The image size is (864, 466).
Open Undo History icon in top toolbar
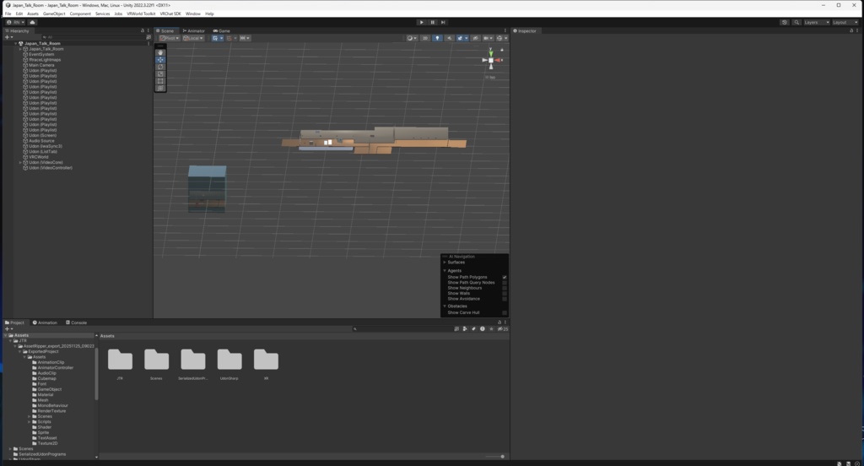(784, 23)
